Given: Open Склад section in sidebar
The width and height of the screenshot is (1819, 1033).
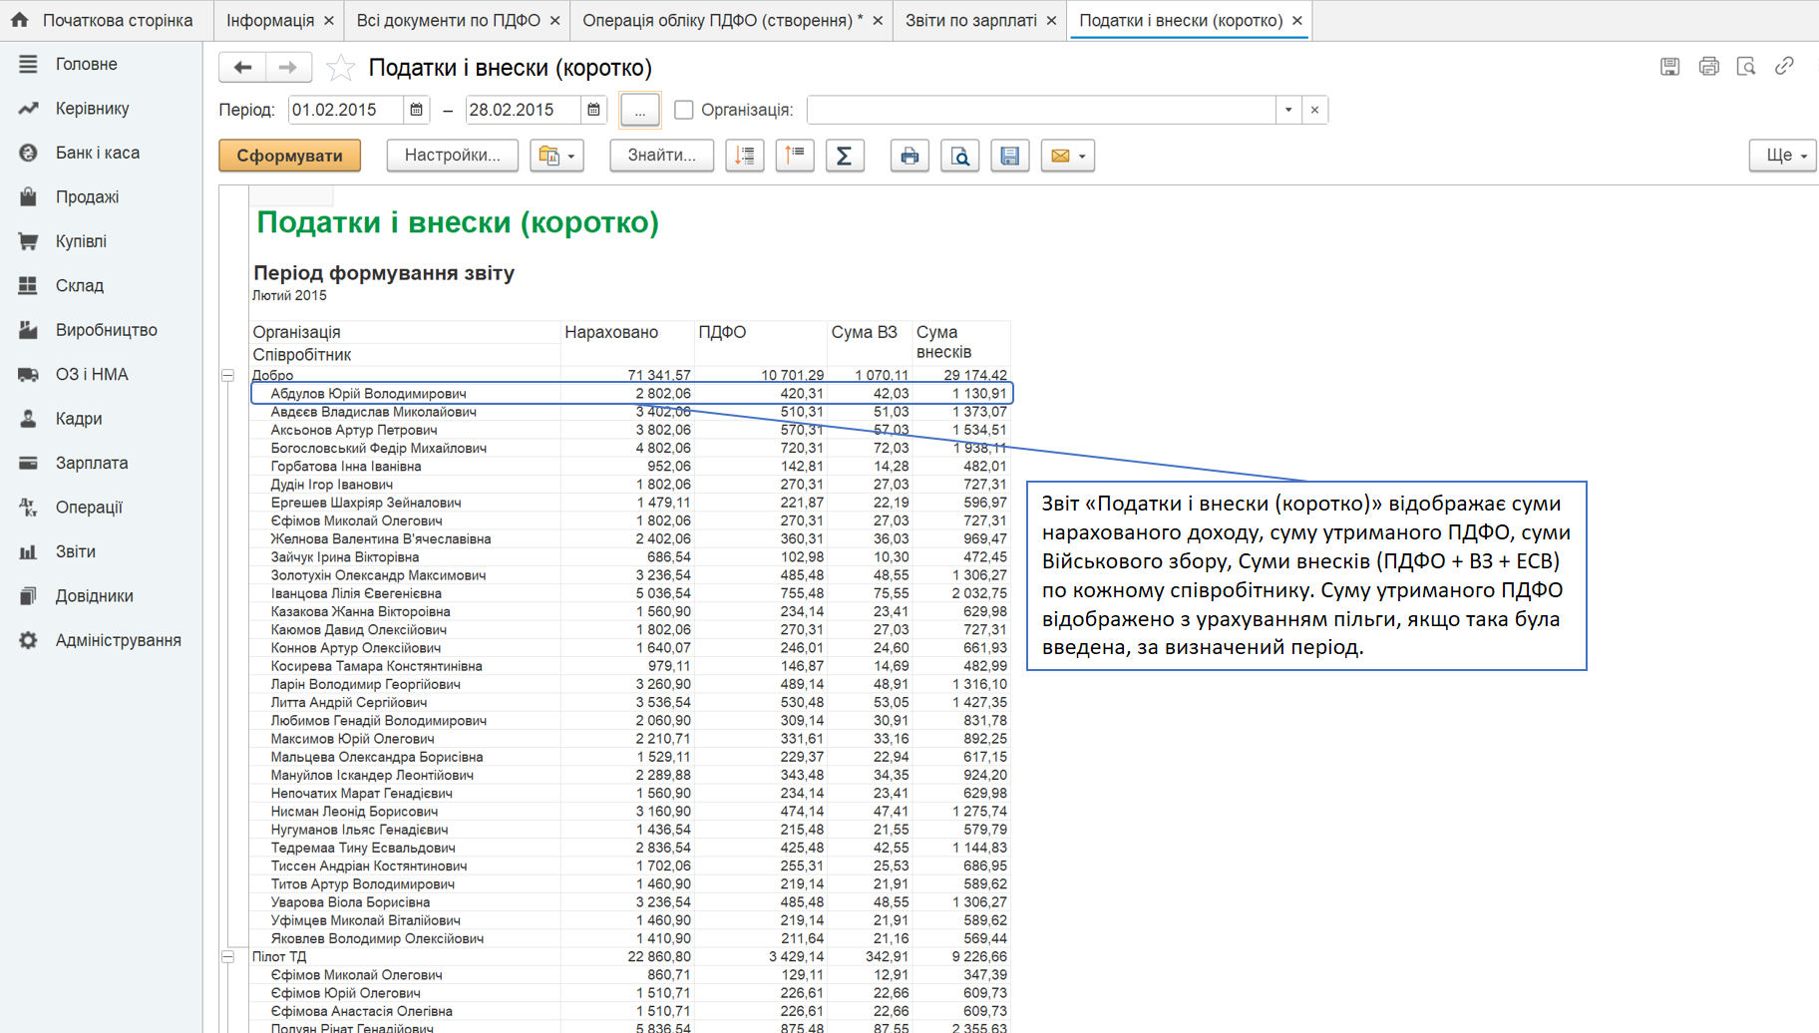Looking at the screenshot, I should [x=101, y=285].
